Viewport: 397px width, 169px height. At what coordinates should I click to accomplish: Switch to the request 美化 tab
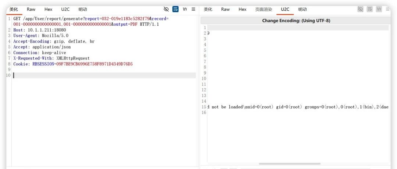(14, 9)
